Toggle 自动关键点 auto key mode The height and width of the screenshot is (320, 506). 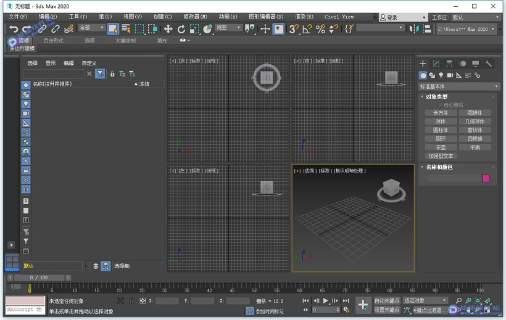tap(387, 301)
